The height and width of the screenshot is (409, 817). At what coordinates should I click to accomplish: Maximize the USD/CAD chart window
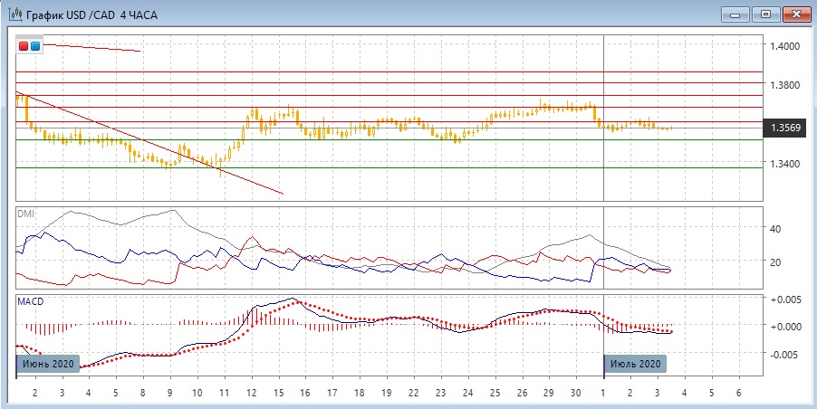pos(766,14)
